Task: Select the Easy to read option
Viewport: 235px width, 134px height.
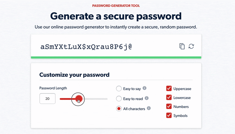Action: pyautogui.click(x=119, y=99)
